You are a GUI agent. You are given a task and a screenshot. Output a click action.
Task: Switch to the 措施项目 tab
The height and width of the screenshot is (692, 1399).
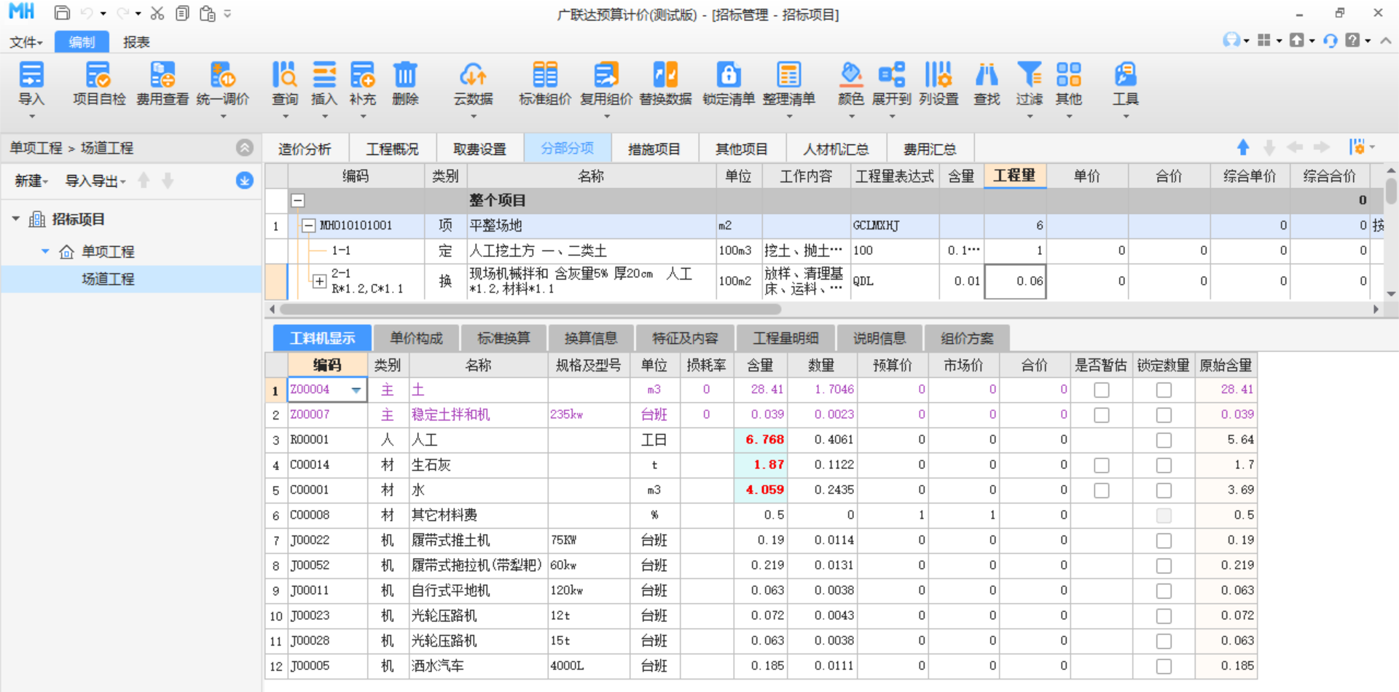point(654,149)
